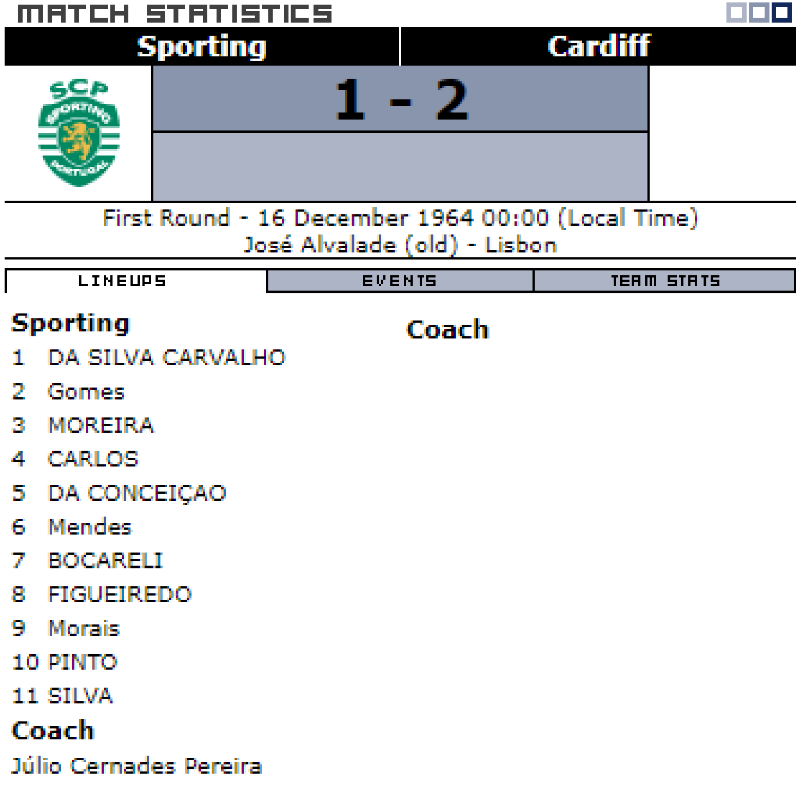803x787 pixels.
Task: Click the middle small square icon top-right
Action: pyautogui.click(x=759, y=12)
